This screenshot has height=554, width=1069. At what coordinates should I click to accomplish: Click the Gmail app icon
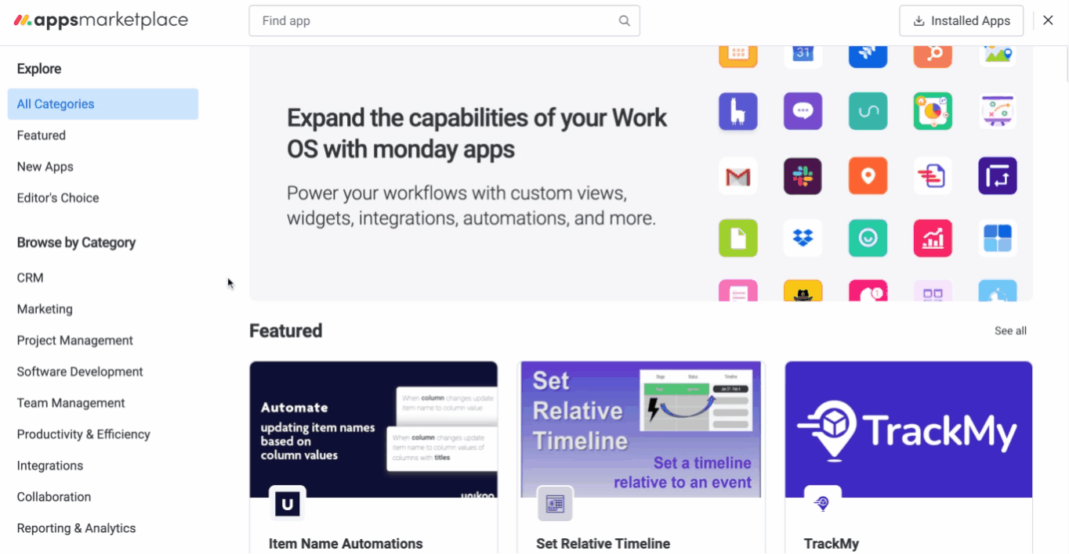[738, 176]
